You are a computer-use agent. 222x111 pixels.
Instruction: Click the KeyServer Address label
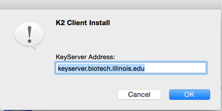click(x=85, y=57)
